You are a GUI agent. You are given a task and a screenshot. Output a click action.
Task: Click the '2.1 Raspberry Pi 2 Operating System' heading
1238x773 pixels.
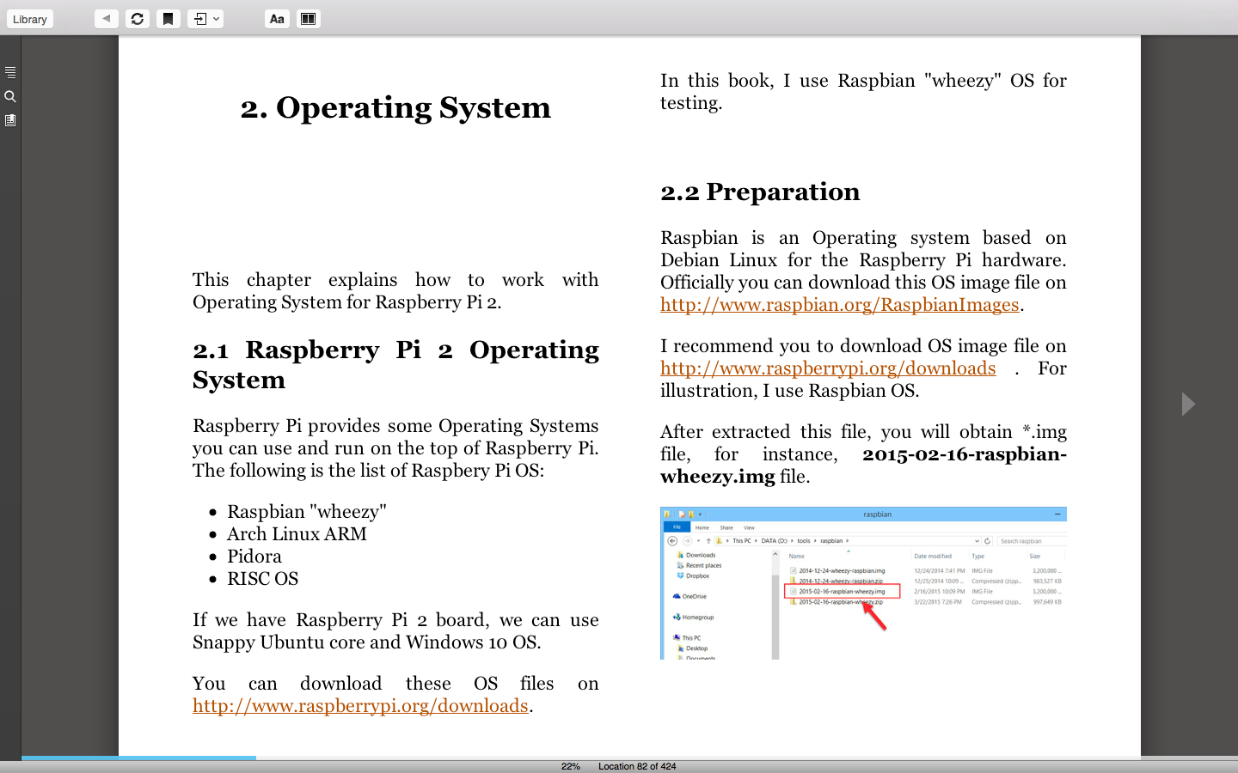(395, 364)
